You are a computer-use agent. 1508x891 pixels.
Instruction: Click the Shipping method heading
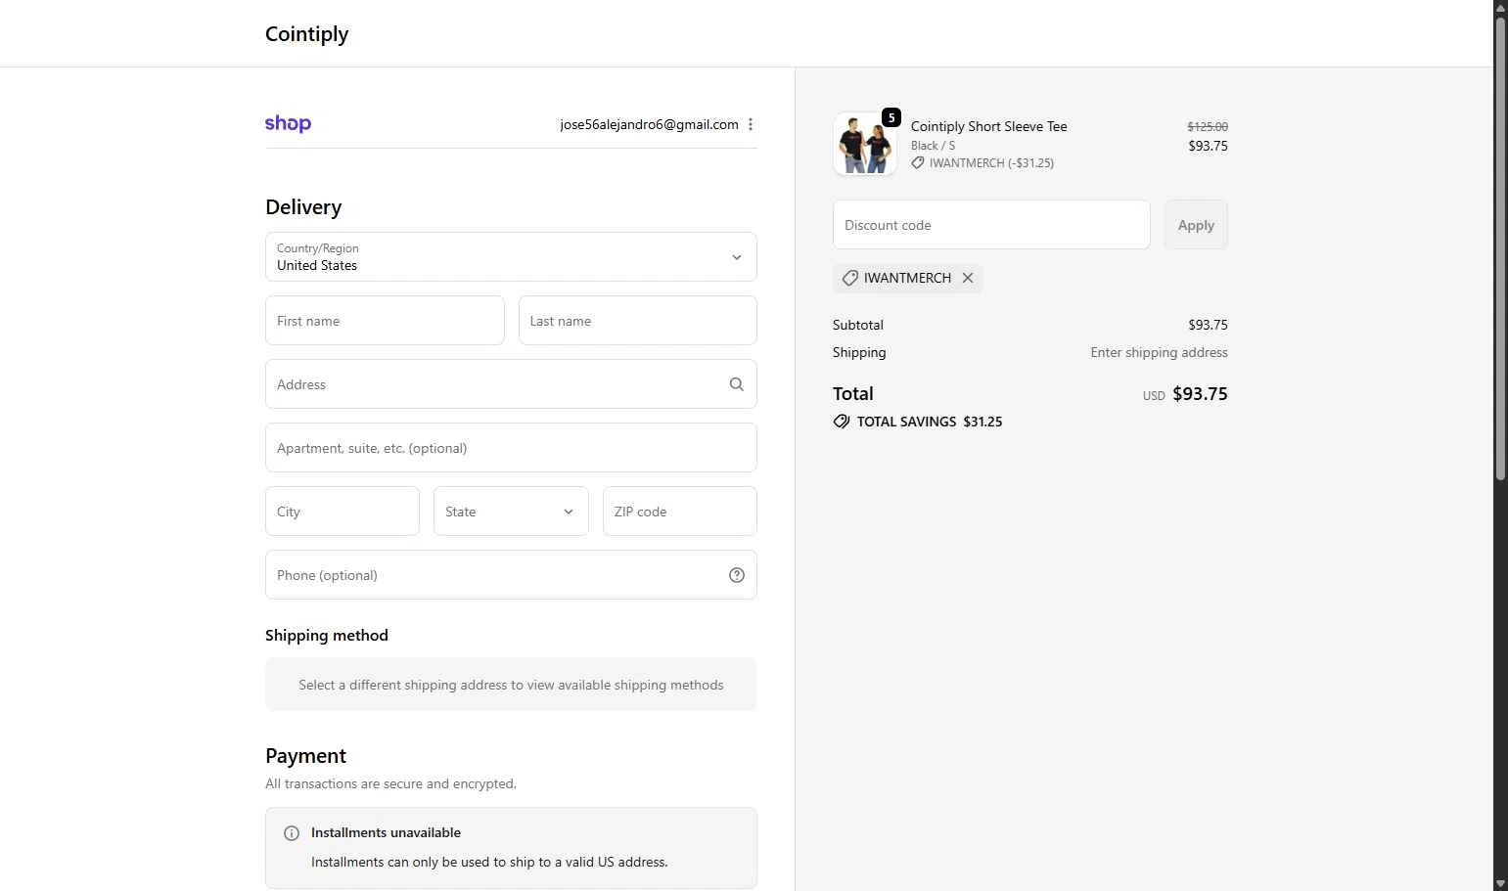pyautogui.click(x=327, y=636)
